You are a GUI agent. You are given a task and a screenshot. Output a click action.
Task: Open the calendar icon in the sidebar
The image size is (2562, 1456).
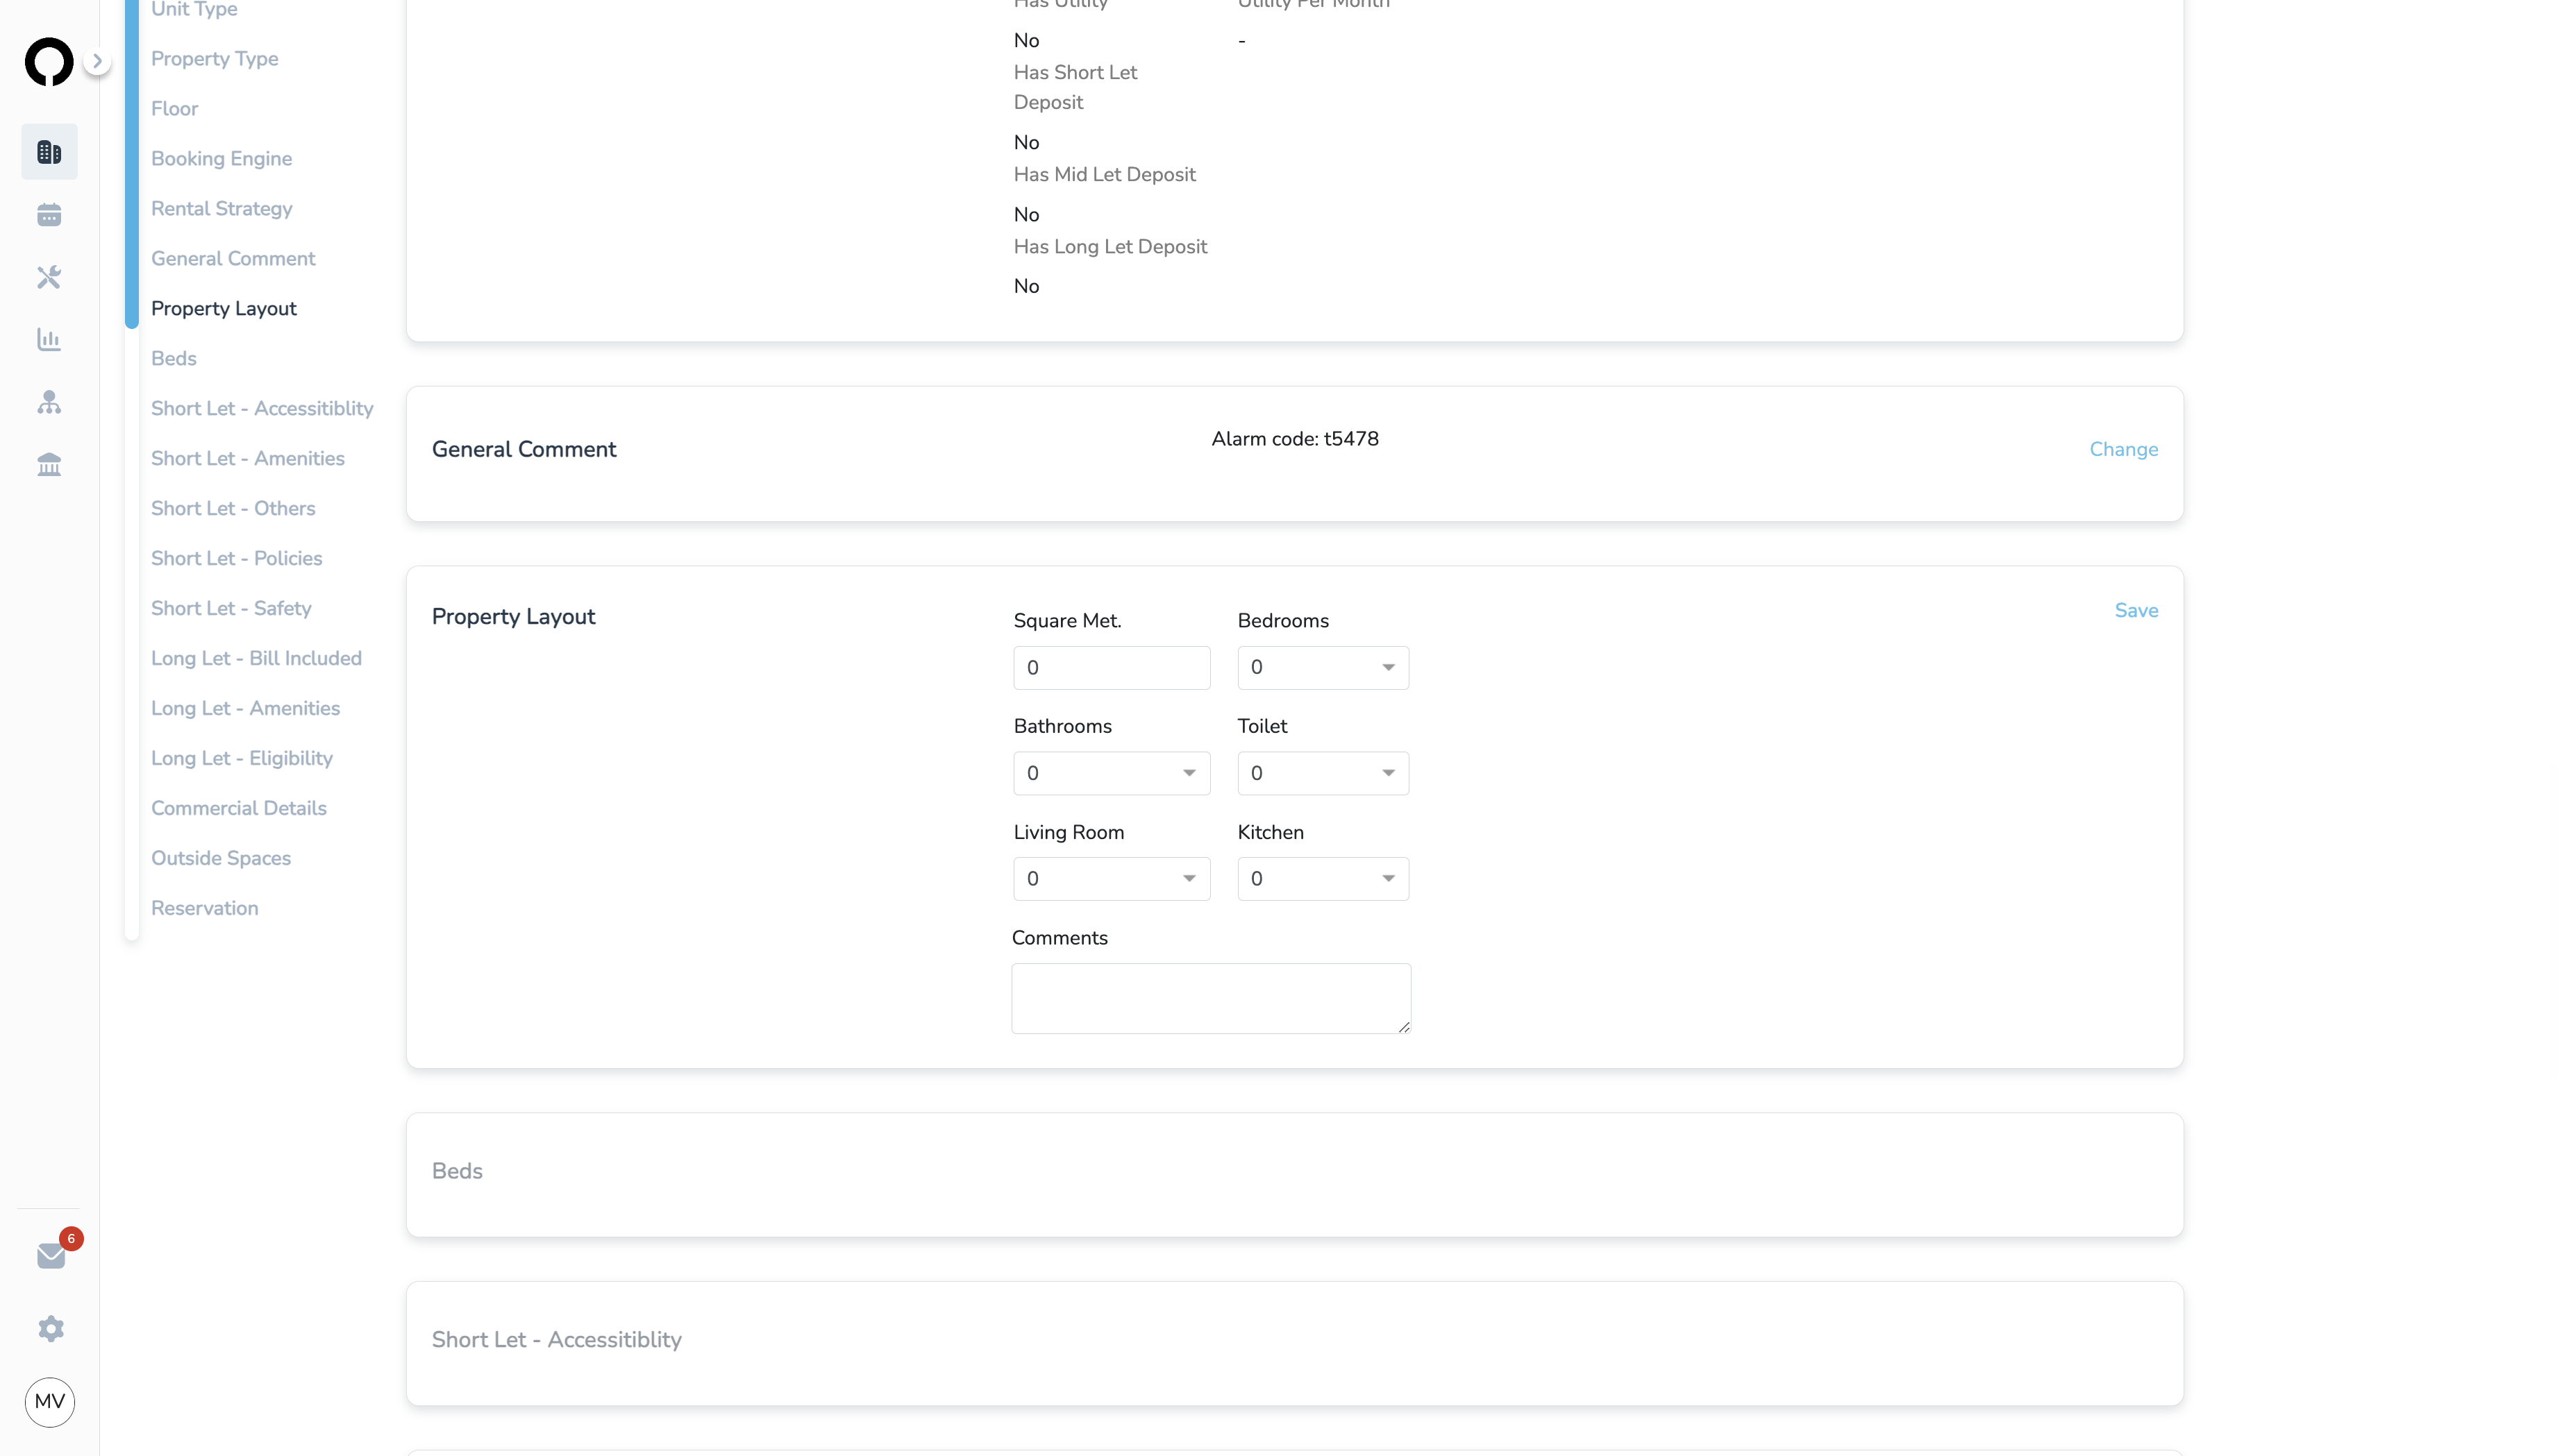tap(49, 215)
